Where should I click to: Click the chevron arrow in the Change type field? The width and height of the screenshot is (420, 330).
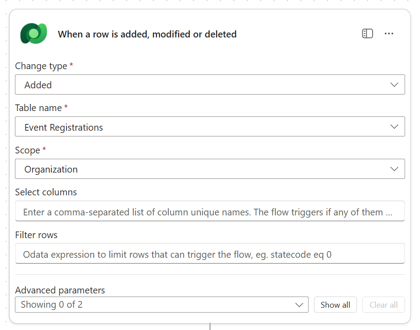[x=394, y=85]
